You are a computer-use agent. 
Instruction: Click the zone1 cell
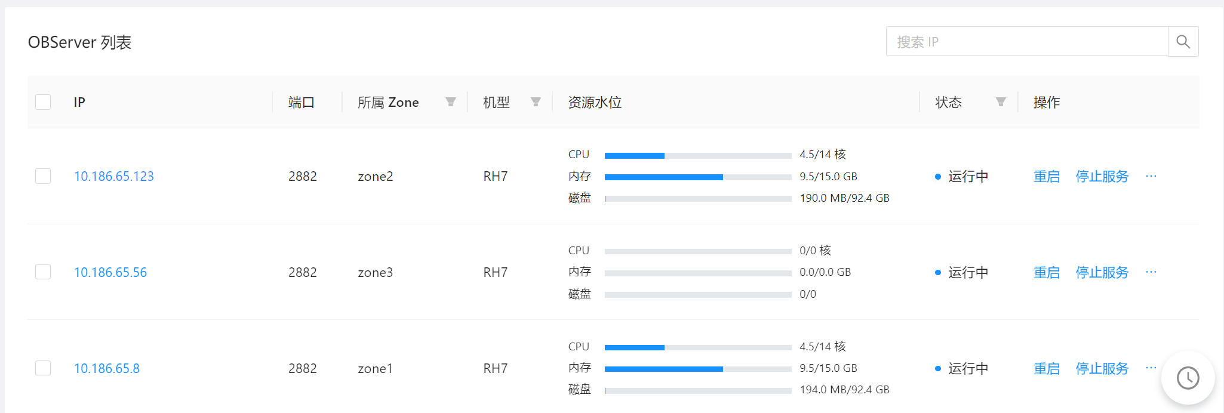[376, 369]
